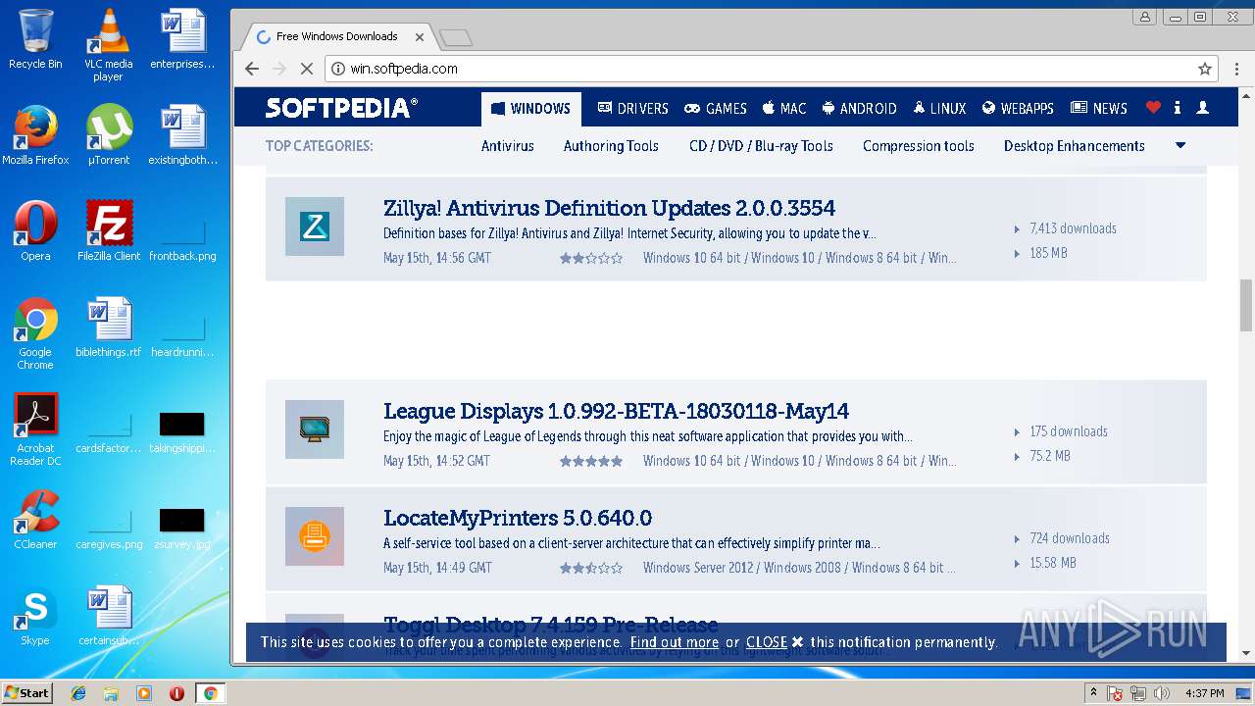
Task: Open Mozilla Firefox desktop shortcut
Action: pyautogui.click(x=35, y=135)
